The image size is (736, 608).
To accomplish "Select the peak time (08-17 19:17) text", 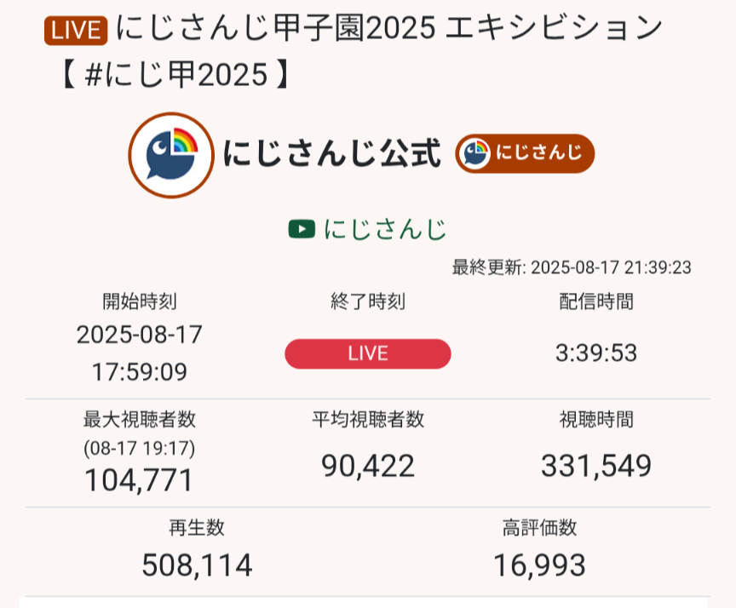I will click(x=140, y=447).
